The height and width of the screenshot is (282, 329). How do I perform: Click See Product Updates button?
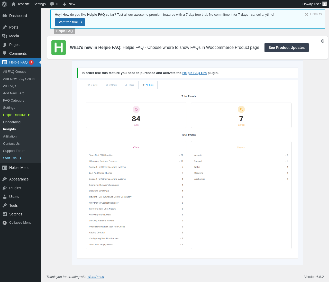pyautogui.click(x=287, y=48)
